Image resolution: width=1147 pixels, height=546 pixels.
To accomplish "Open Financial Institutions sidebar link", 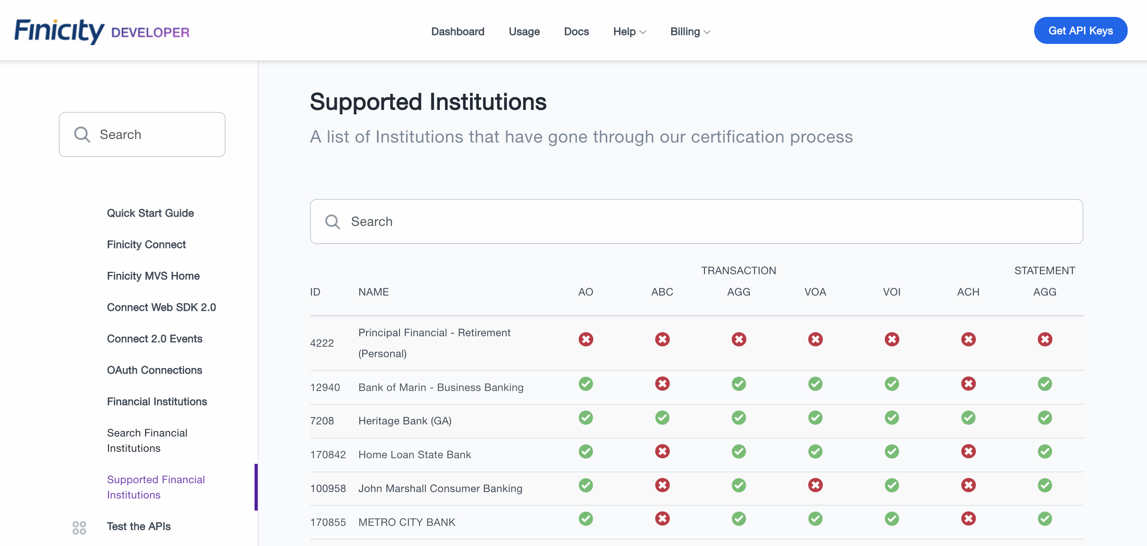I will click(x=157, y=402).
